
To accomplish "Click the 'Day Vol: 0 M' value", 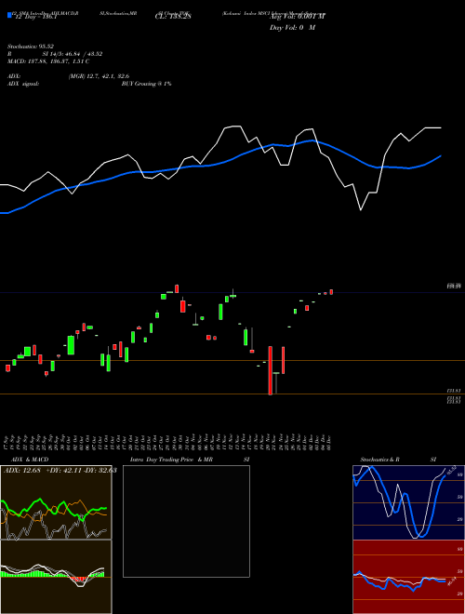I will tap(292, 28).
